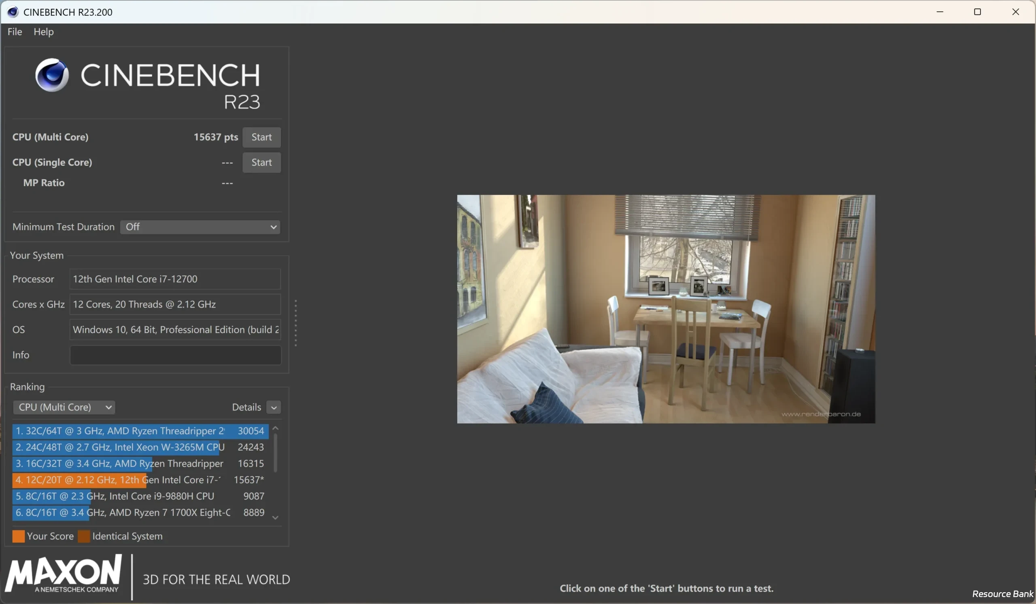Open the ranking category dropdown showing CPU (Multi Core)

(64, 407)
